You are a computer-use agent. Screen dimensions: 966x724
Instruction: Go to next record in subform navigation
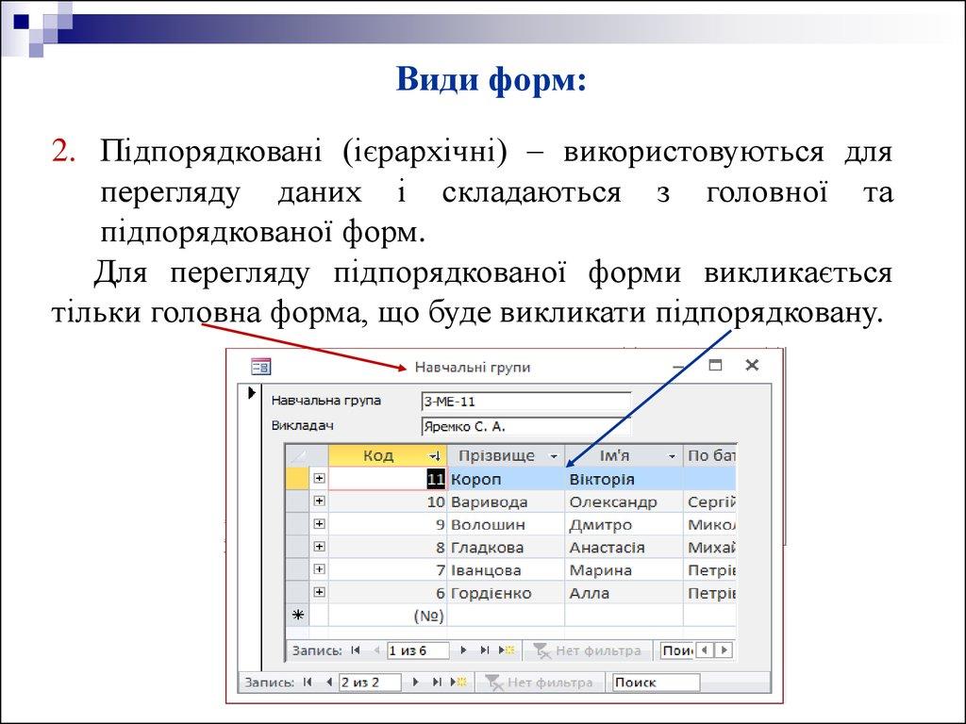462,650
